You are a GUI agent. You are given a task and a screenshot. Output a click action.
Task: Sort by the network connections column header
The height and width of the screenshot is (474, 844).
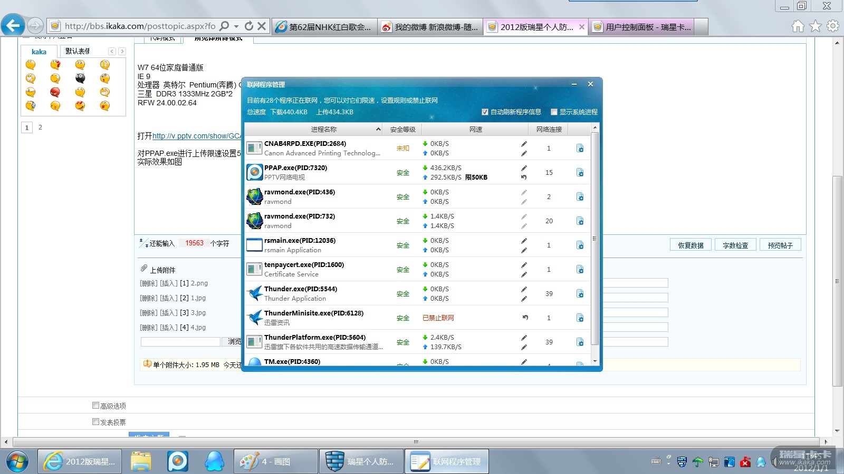[x=549, y=129]
